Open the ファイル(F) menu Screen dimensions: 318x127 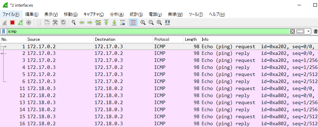tap(11, 14)
